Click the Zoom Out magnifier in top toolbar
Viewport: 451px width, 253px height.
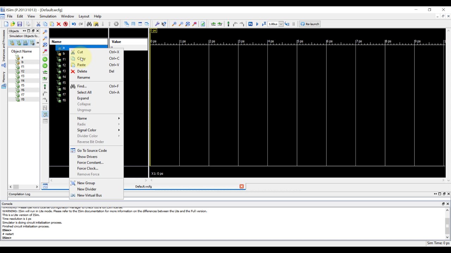pyautogui.click(x=181, y=24)
